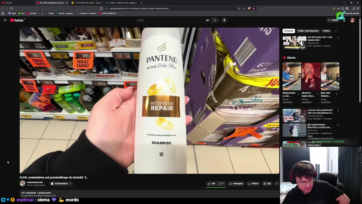This screenshot has width=362, height=204.
Task: Switch to the first YouTube tab
Action: point(17,3)
